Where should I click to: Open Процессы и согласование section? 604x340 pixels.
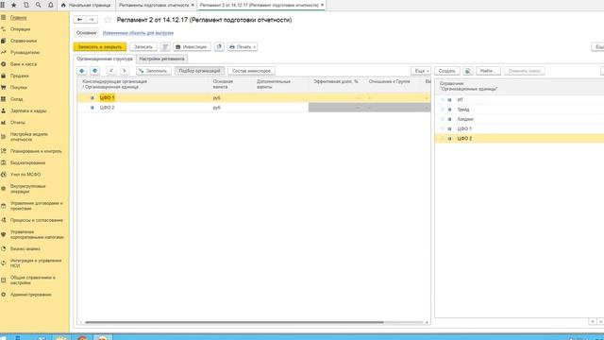tap(37, 220)
